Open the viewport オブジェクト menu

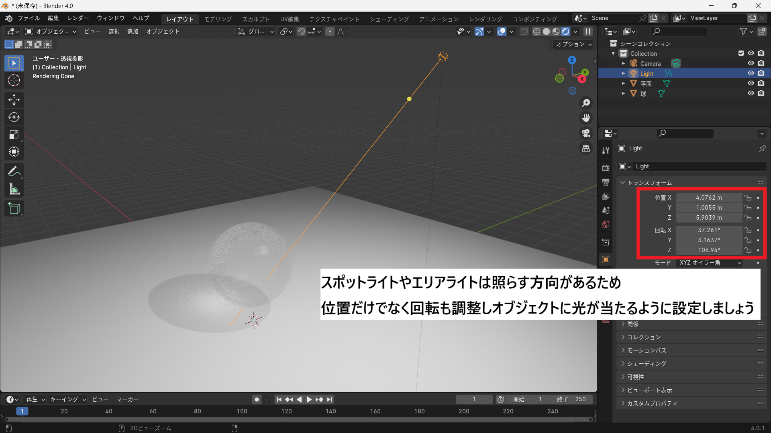coord(163,31)
